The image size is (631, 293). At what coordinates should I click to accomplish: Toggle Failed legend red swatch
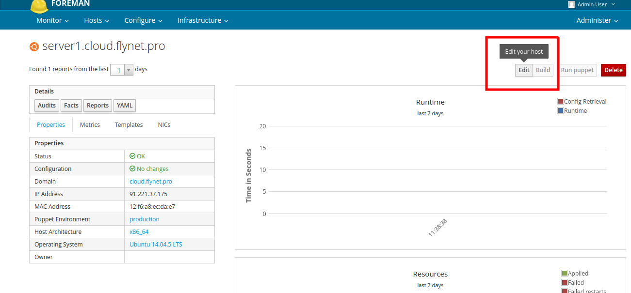click(565, 282)
